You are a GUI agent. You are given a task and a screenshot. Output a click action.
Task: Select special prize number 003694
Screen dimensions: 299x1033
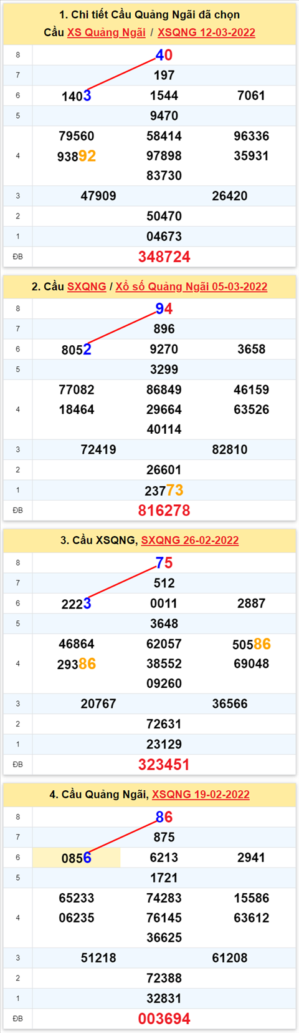[x=164, y=1019]
